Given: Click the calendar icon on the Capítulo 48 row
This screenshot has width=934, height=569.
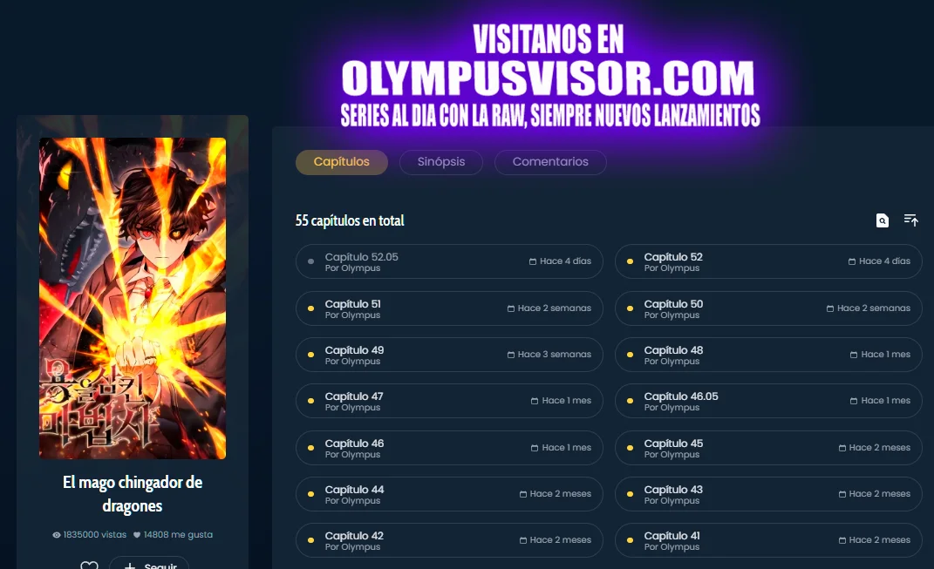Looking at the screenshot, I should coord(854,355).
